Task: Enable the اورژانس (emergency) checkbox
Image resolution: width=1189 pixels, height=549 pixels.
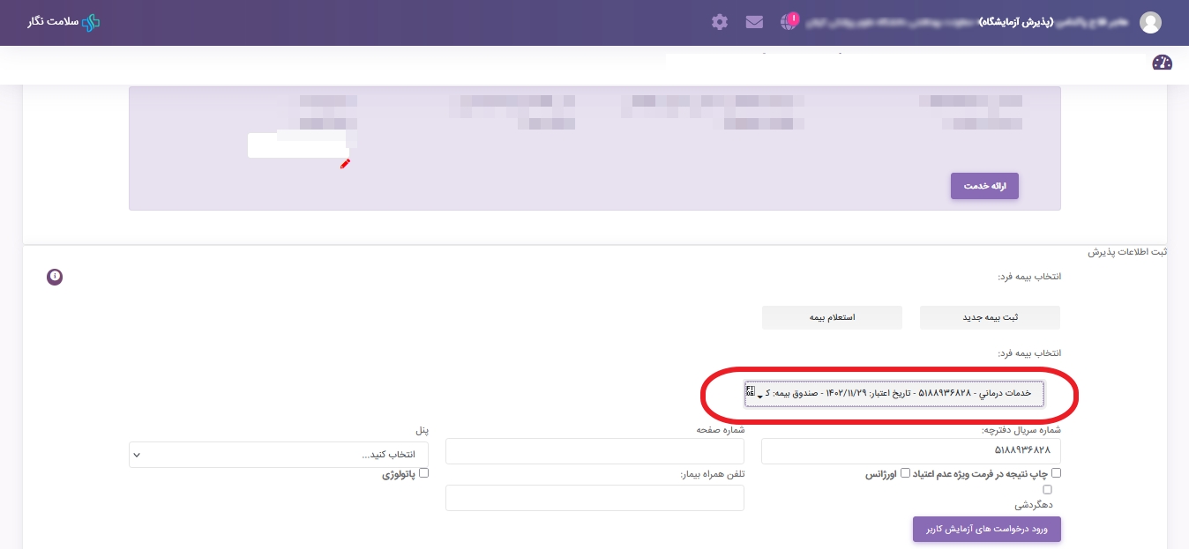Action: [x=905, y=473]
